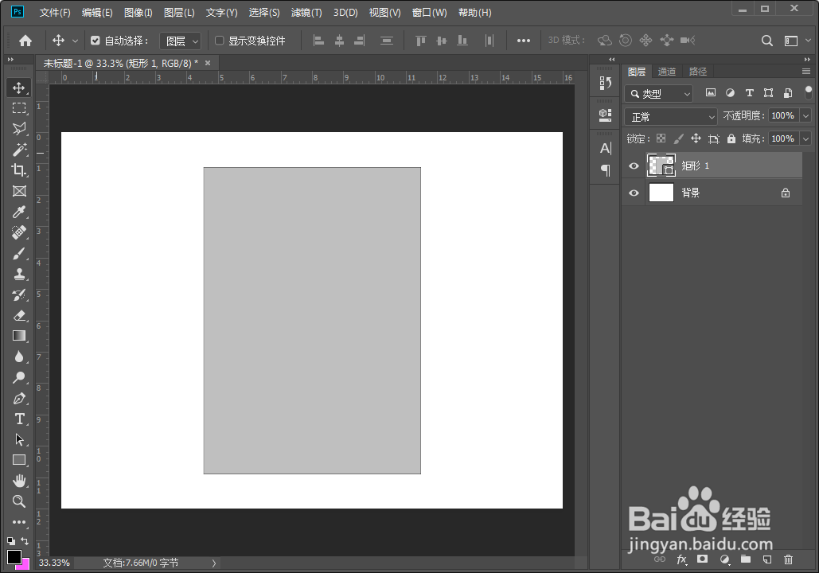
Task: Select the Eraser tool
Action: tap(19, 315)
